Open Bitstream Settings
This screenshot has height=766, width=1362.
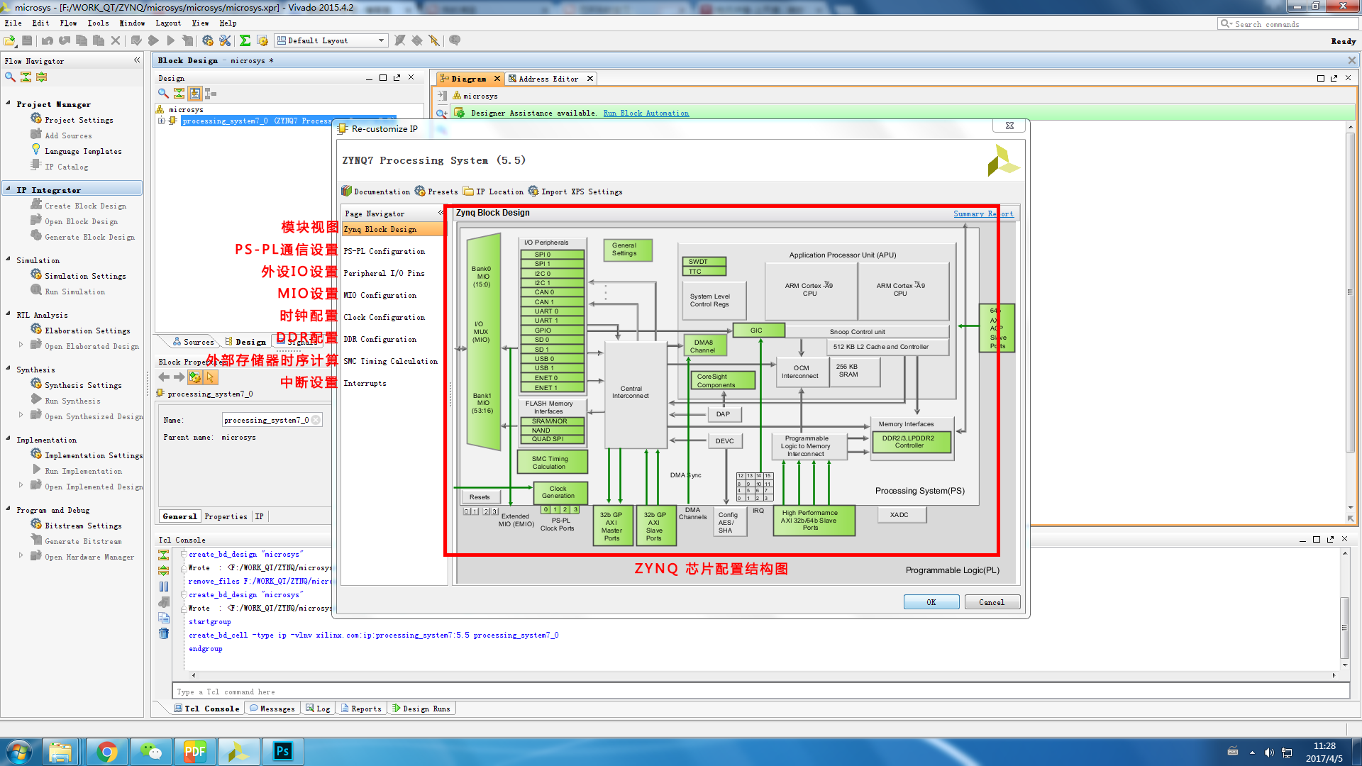coord(83,526)
